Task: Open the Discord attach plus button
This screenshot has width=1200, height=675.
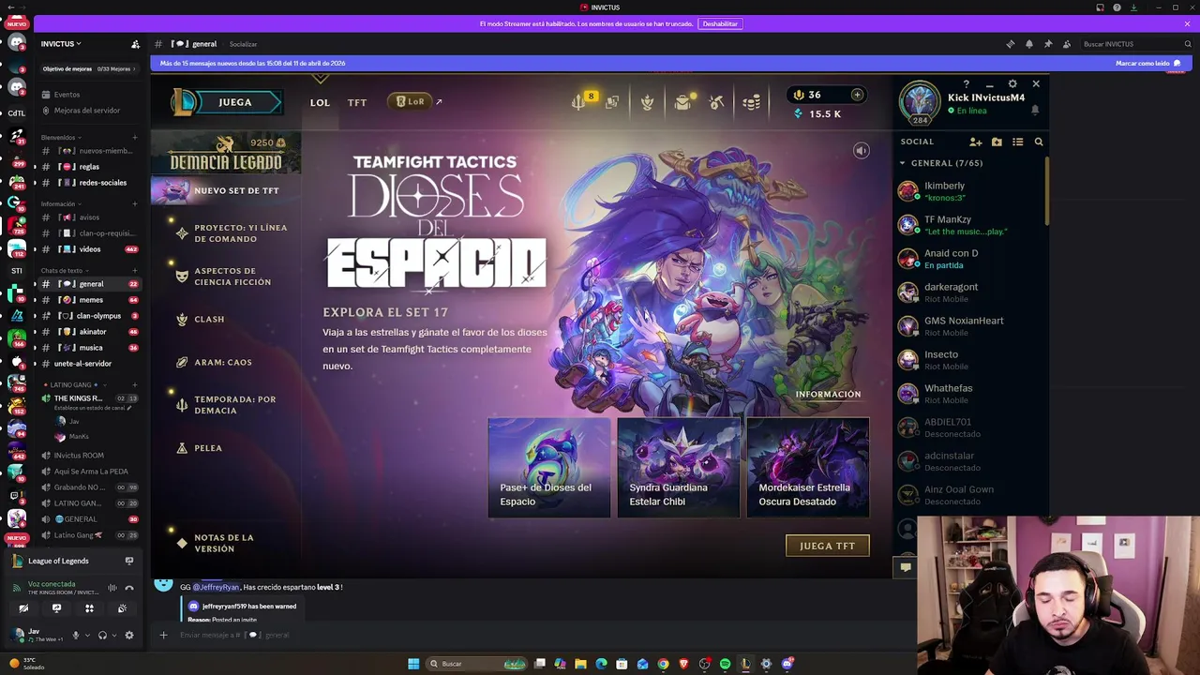Action: pyautogui.click(x=163, y=635)
